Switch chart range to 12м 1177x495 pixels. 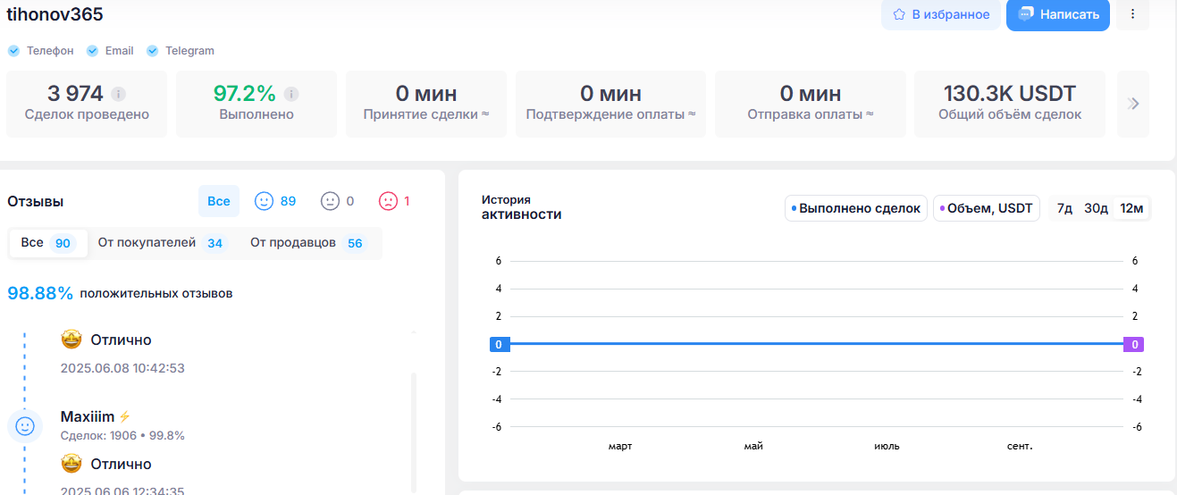[1132, 208]
